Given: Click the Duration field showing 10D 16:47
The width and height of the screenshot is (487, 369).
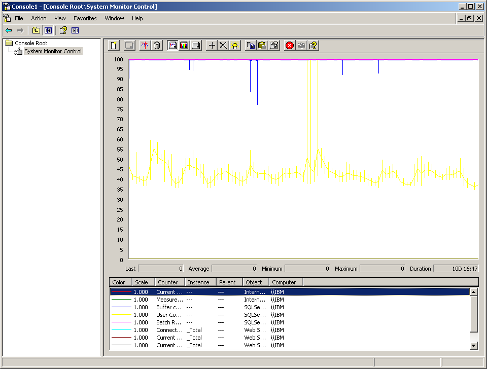Looking at the screenshot, I should click(456, 269).
